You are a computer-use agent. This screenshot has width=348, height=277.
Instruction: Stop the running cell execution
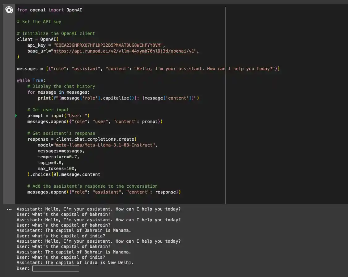pyautogui.click(x=9, y=10)
